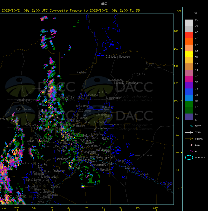The width and height of the screenshot is (208, 211).
Task: Click the Encon map label
Action: click(150, 63)
